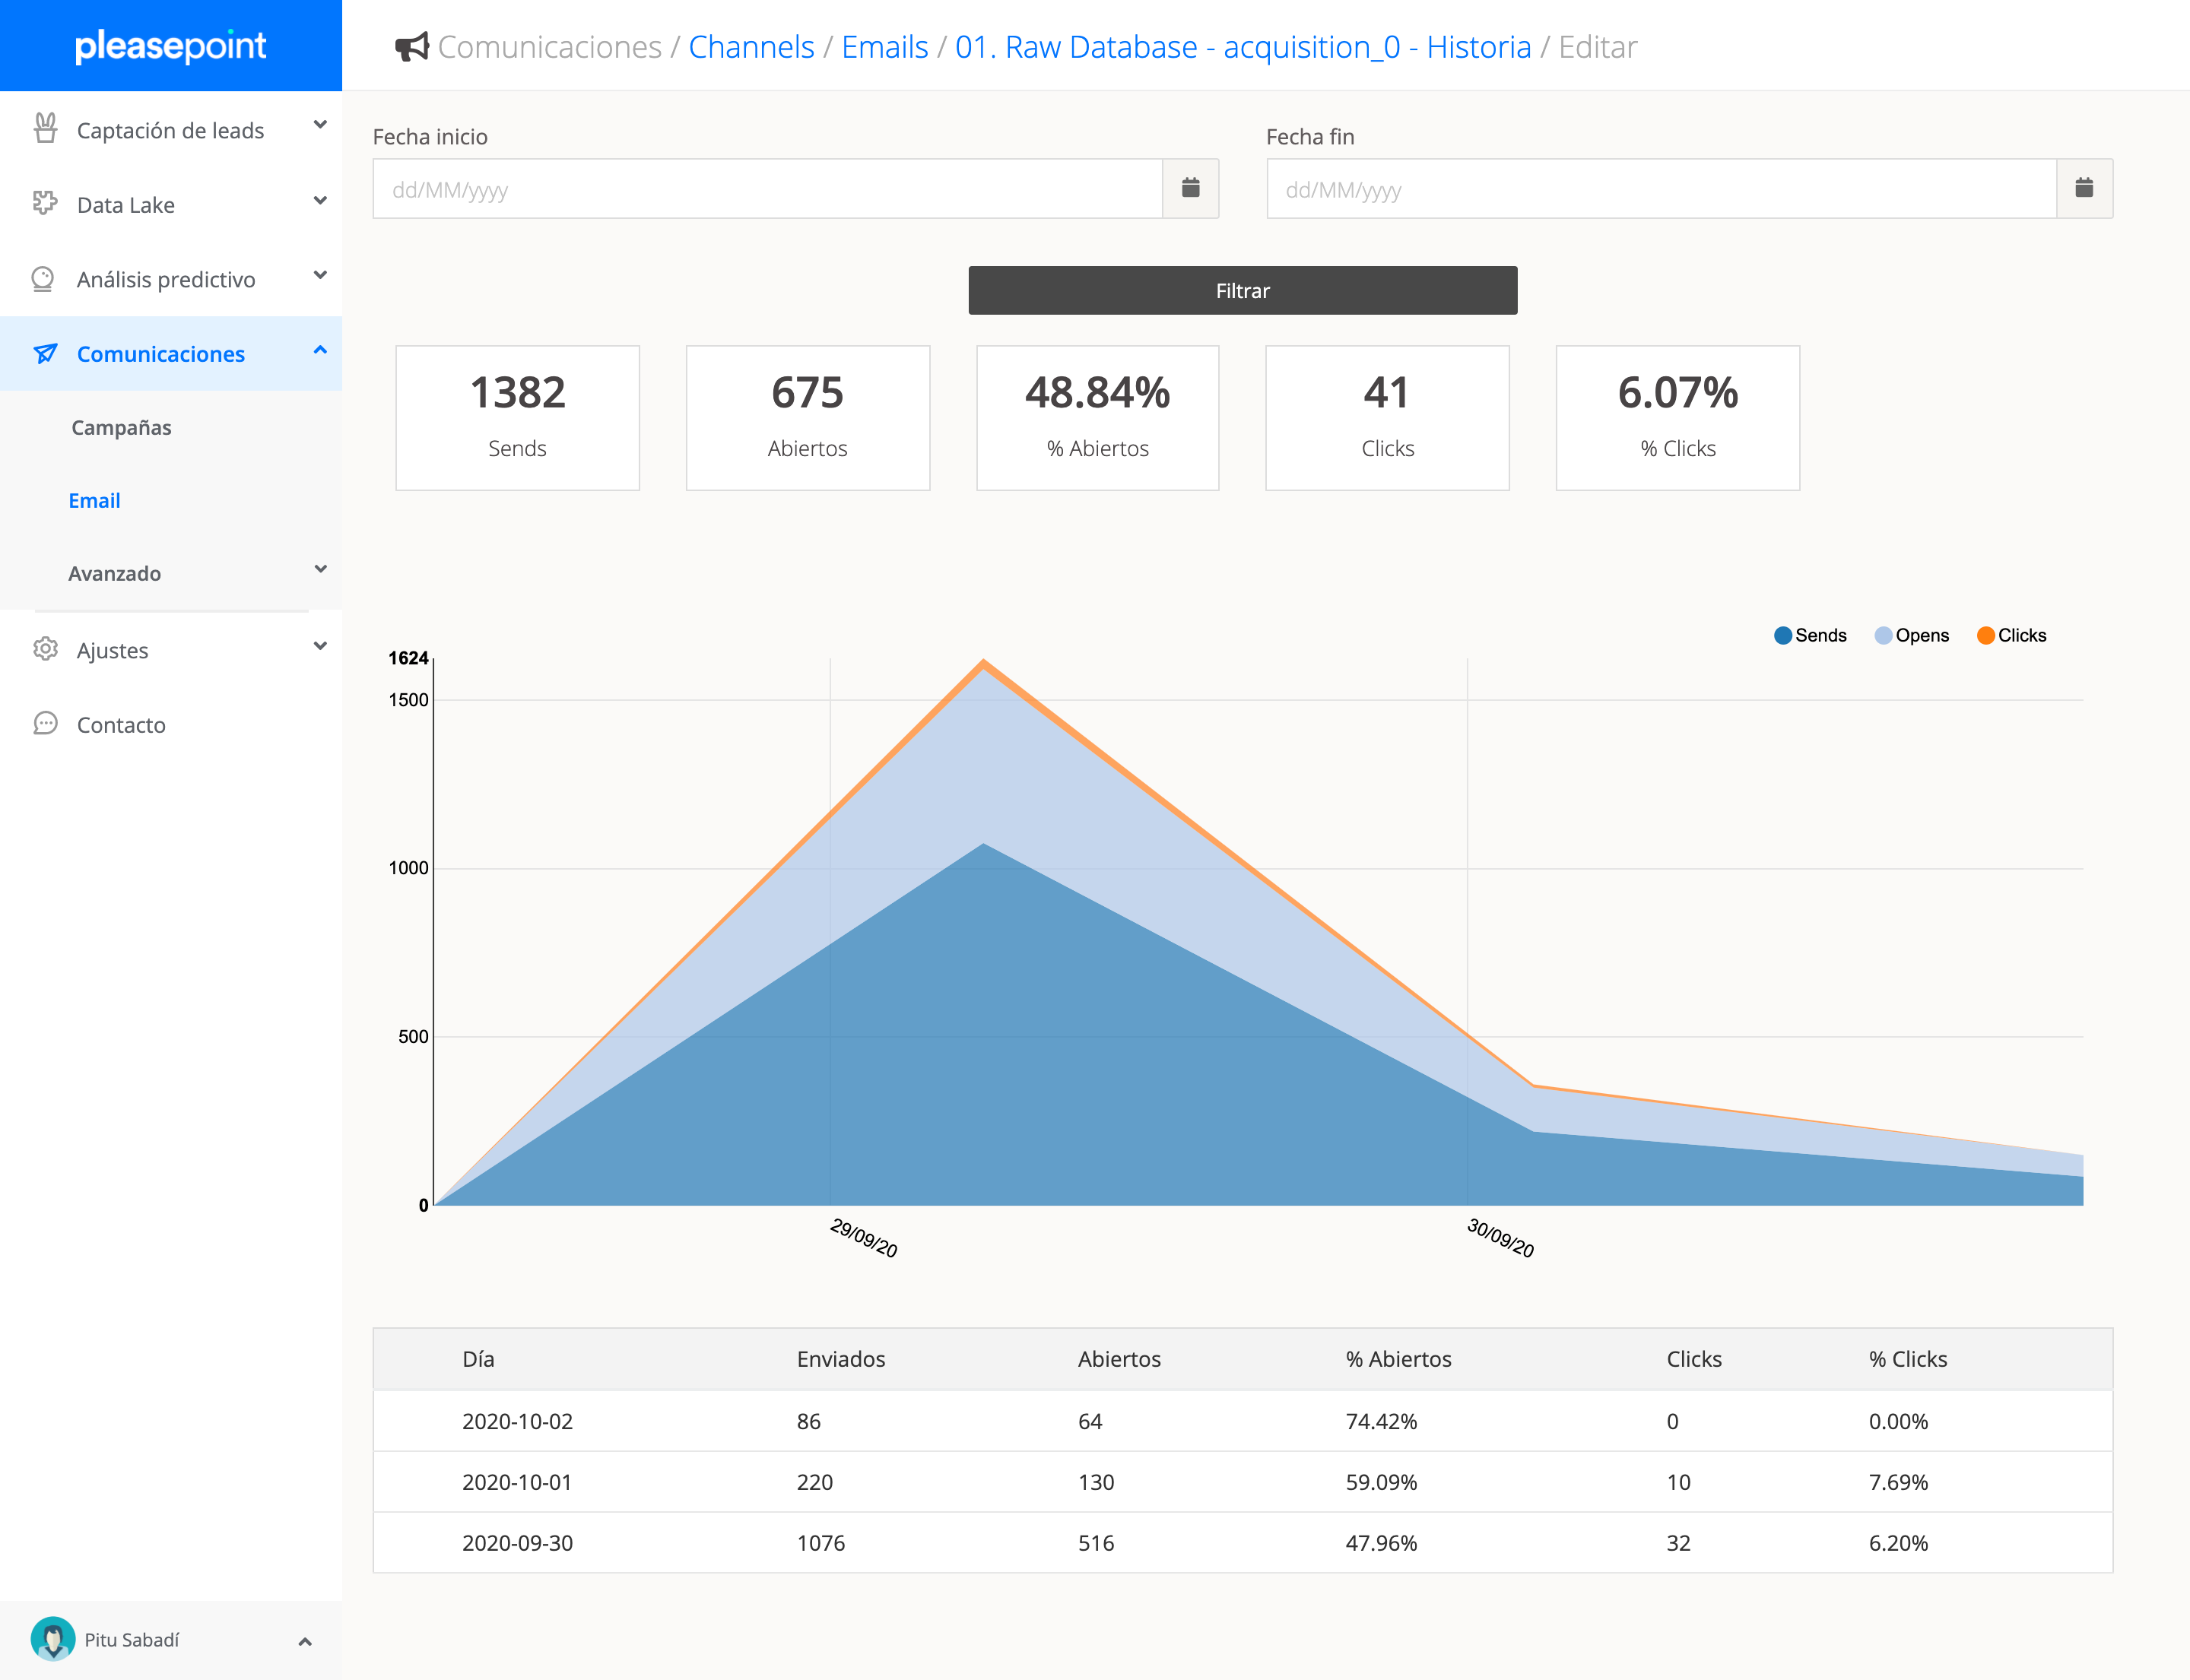Select the Email submenu item
Viewport: 2190px width, 1680px height.
point(94,500)
